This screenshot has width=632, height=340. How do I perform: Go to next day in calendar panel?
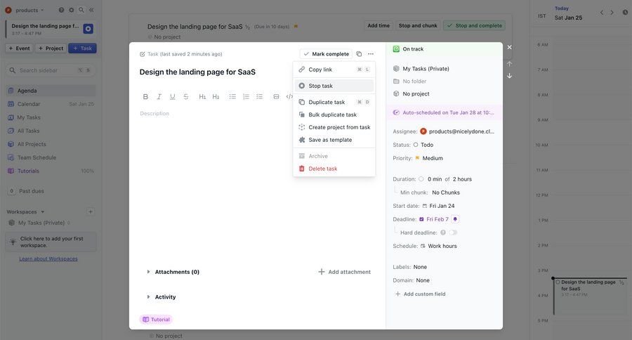coord(612,13)
